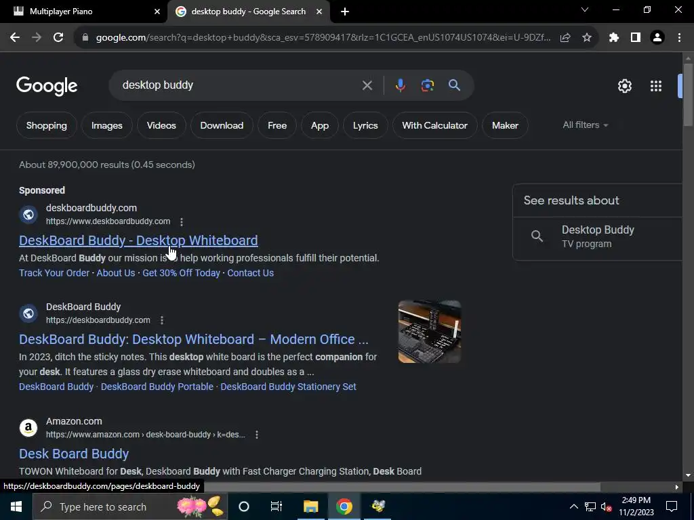Open the Desk Board Buddy Amazon result
Viewport: 694px width, 520px height.
tap(74, 454)
